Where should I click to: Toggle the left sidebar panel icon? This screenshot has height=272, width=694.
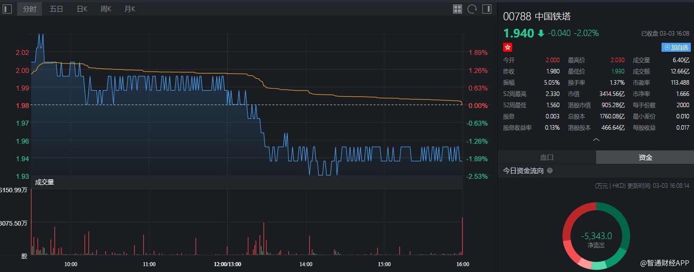pos(7,9)
